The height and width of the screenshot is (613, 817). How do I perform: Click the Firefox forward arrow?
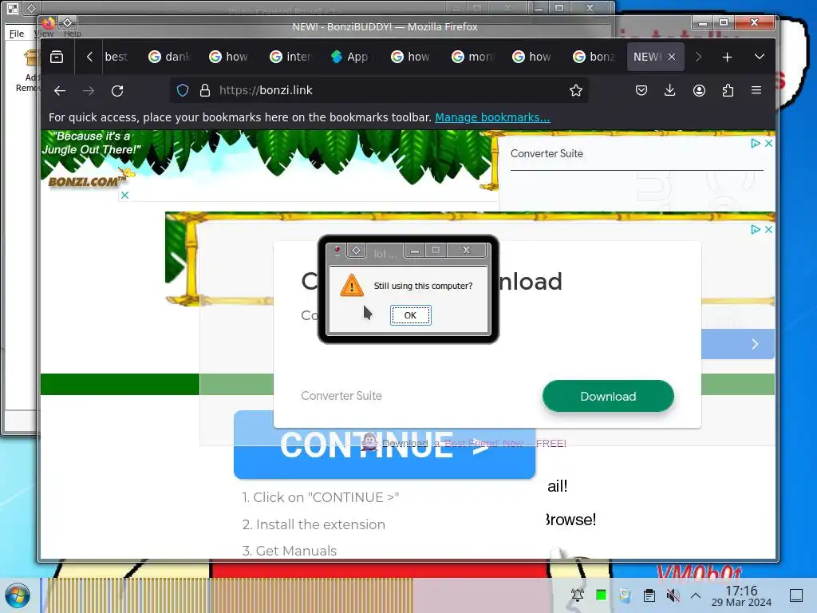click(89, 91)
